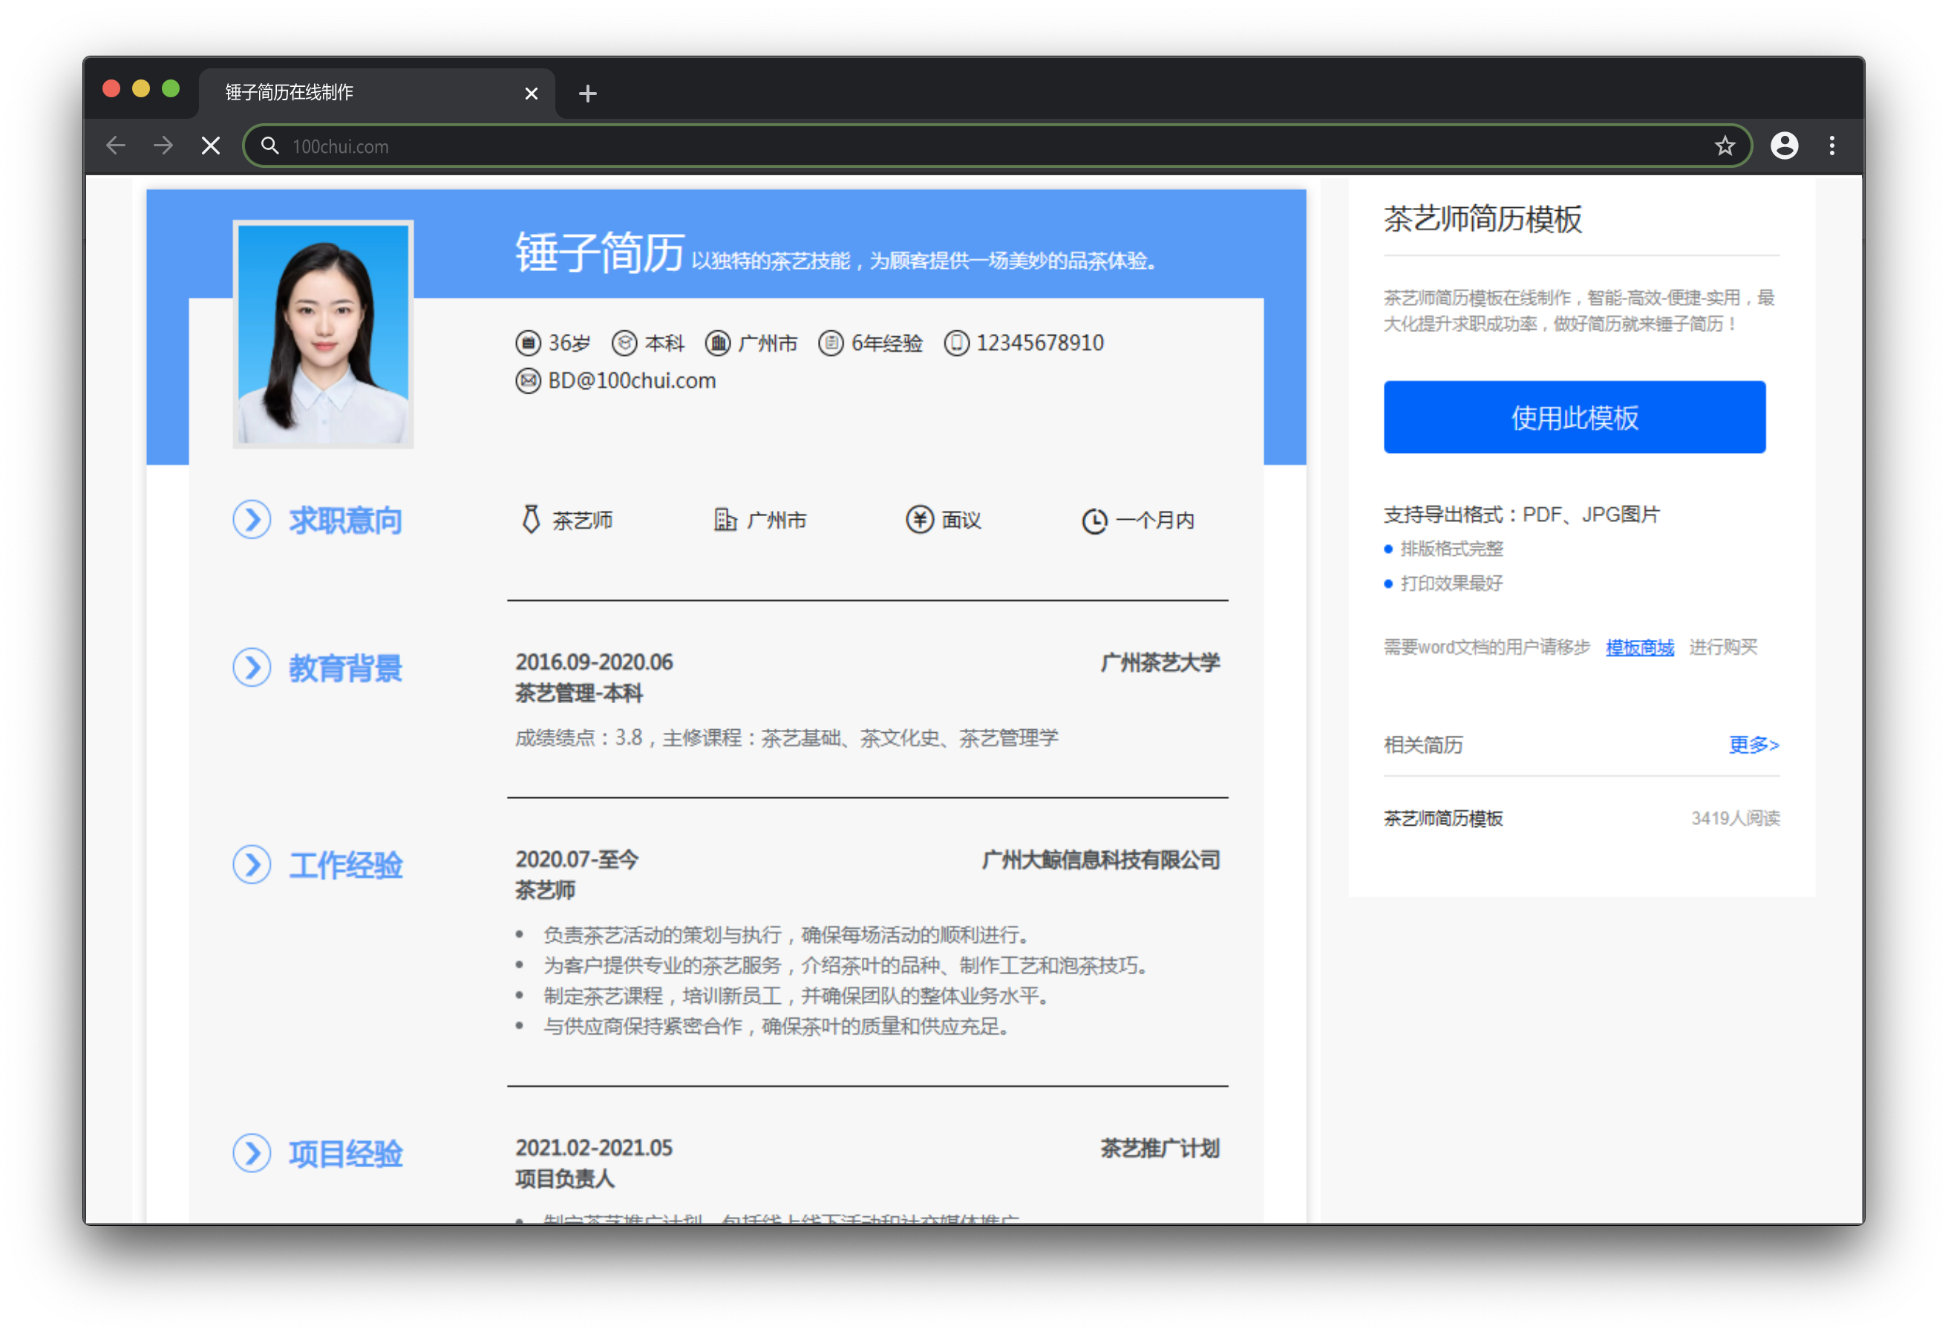This screenshot has width=1948, height=1335.
Task: Click the 项目经验 heading
Action: [345, 1154]
